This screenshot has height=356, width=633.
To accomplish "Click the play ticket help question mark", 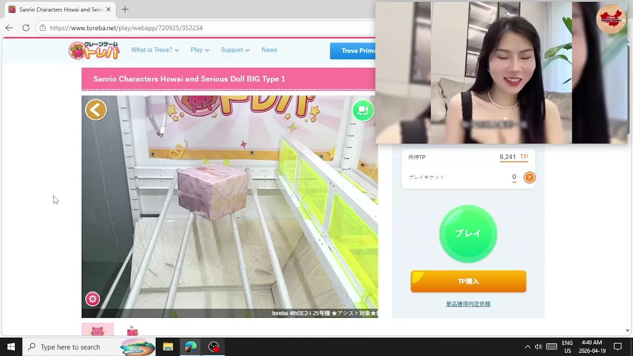I will point(529,178).
